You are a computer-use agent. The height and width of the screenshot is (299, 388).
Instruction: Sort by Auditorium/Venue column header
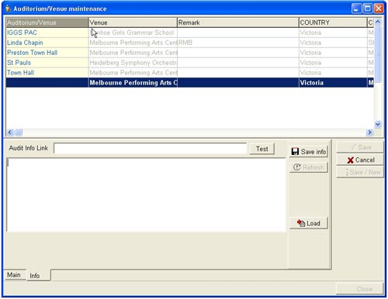pyautogui.click(x=47, y=22)
